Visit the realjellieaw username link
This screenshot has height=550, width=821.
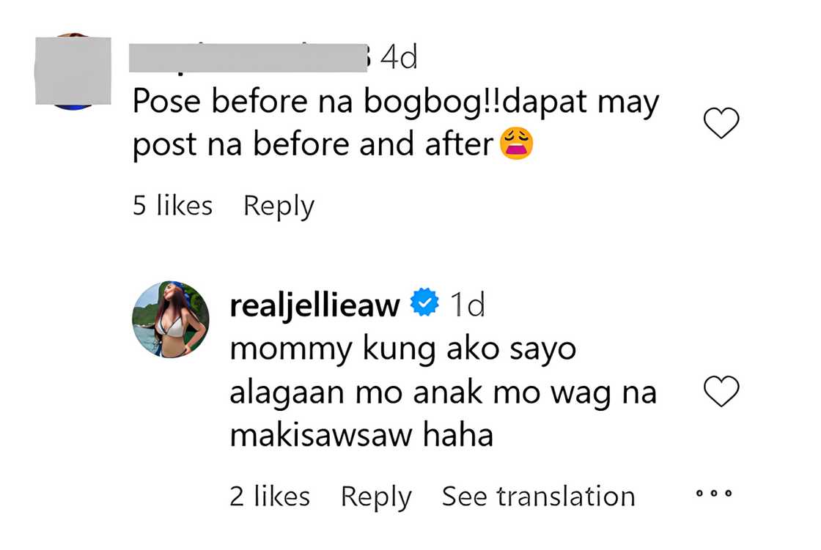click(x=314, y=305)
